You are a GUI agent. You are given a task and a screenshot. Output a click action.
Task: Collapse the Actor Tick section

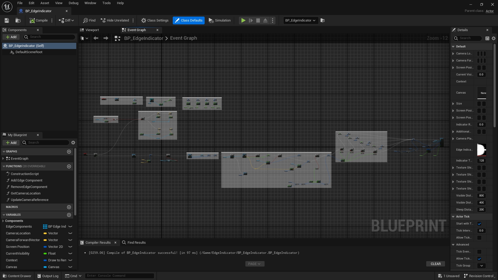(x=453, y=216)
